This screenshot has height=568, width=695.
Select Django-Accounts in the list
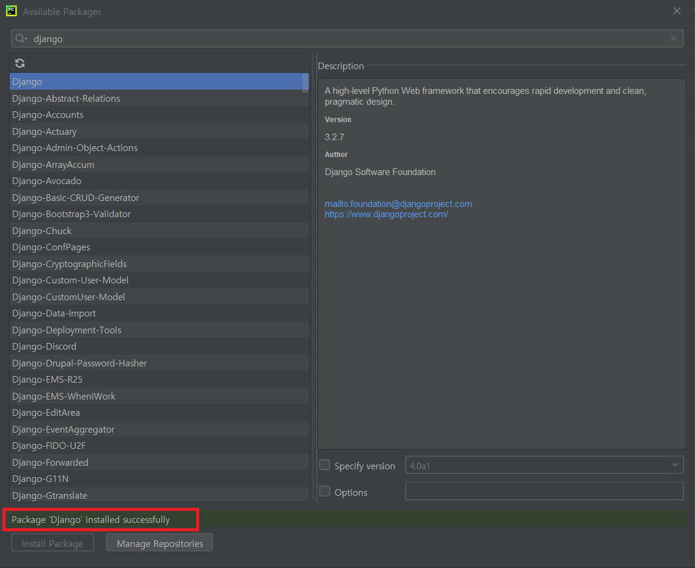coord(159,115)
